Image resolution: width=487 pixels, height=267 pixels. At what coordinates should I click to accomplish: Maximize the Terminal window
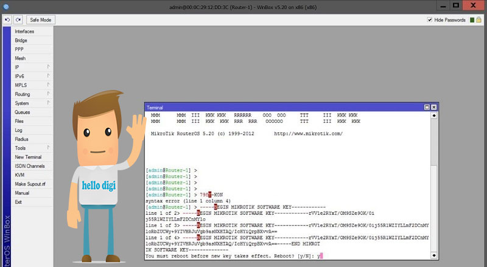pos(427,108)
